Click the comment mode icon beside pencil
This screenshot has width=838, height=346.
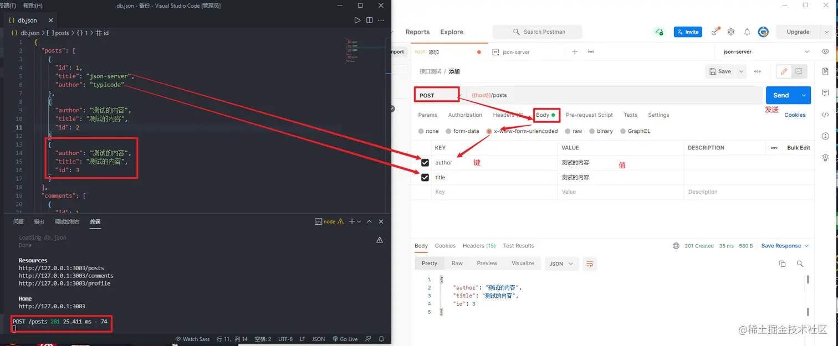coord(799,71)
